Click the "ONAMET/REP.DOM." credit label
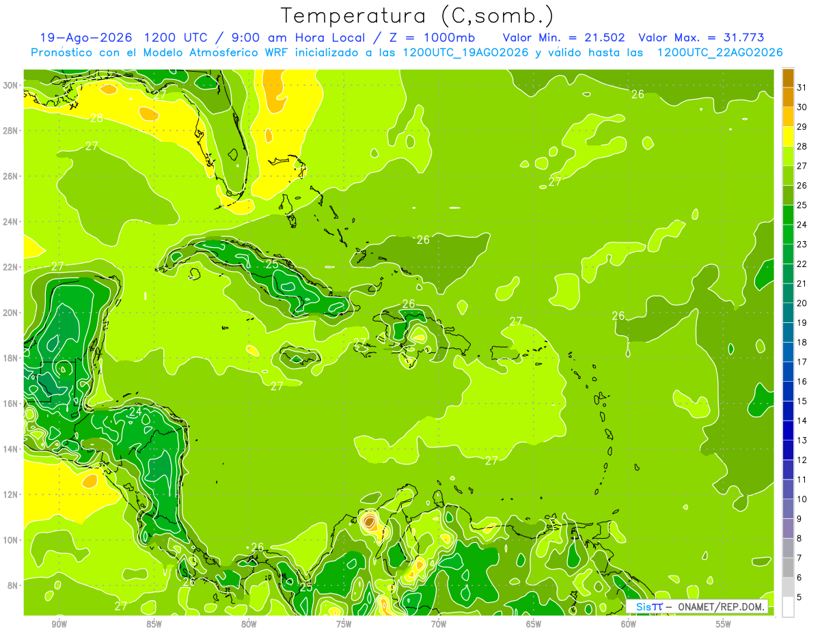 723,607
